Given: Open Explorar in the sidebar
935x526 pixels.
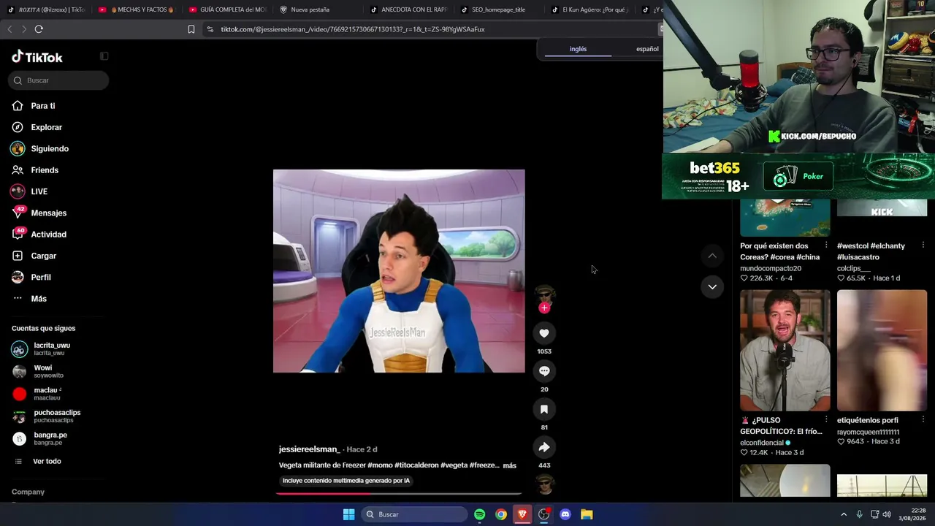Looking at the screenshot, I should (x=37, y=127).
